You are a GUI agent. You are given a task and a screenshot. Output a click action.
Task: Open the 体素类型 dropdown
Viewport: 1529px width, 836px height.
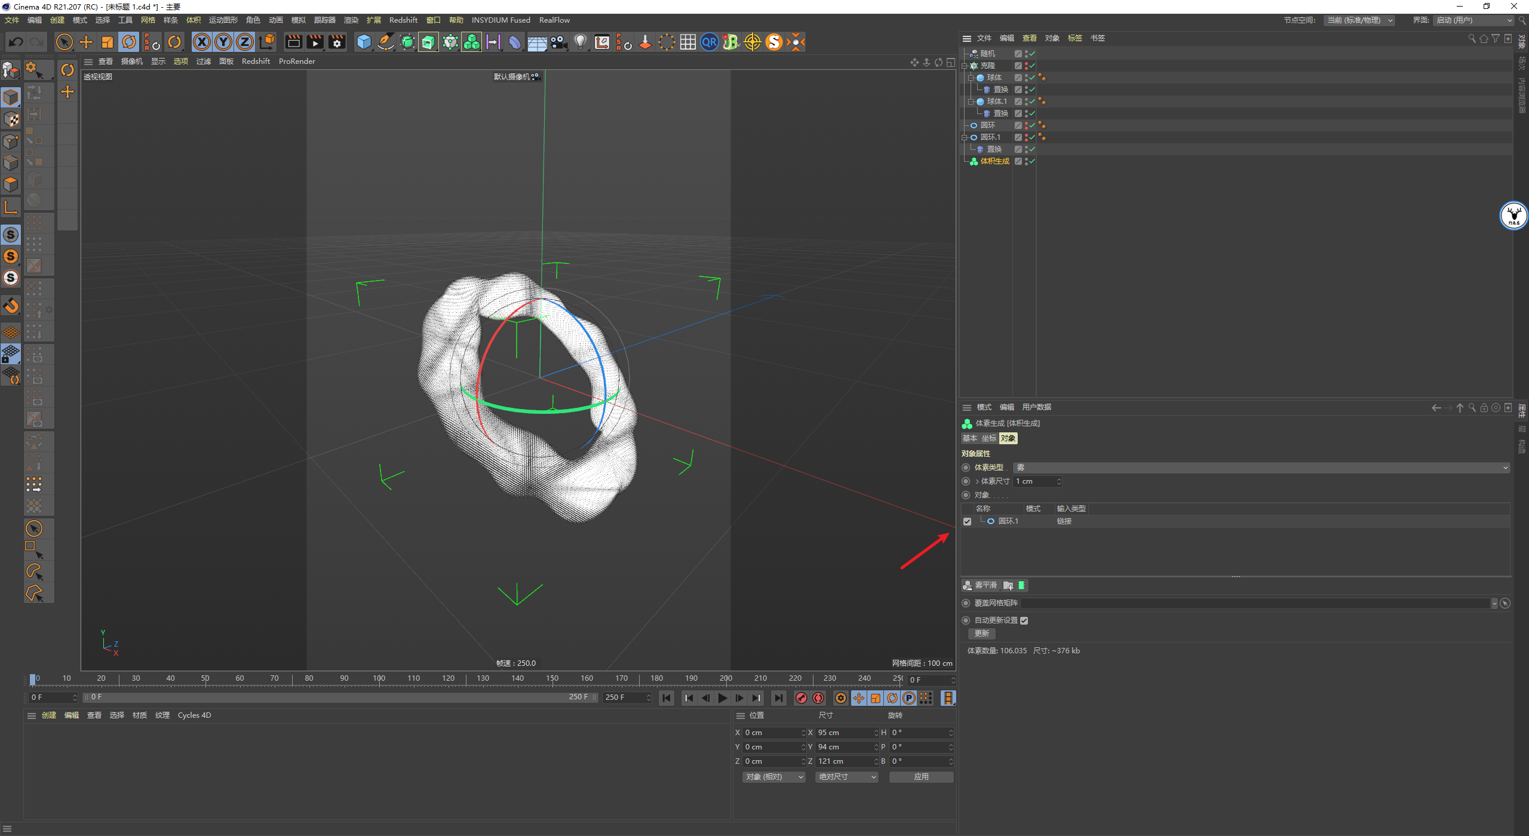coord(1260,468)
